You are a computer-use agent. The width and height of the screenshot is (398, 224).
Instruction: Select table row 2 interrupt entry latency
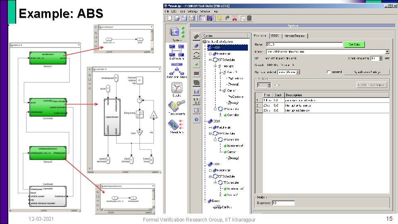pyautogui.click(x=322, y=105)
